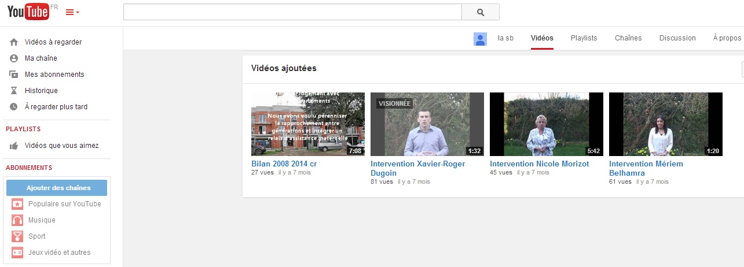Click the Historique hourglass icon
This screenshot has width=744, height=267.
(x=14, y=91)
